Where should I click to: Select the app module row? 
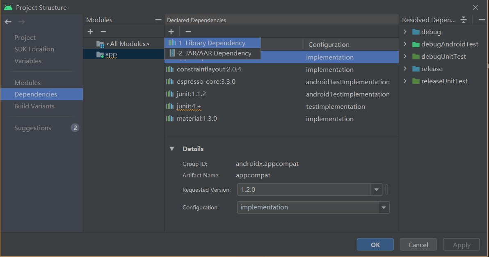[x=123, y=54]
